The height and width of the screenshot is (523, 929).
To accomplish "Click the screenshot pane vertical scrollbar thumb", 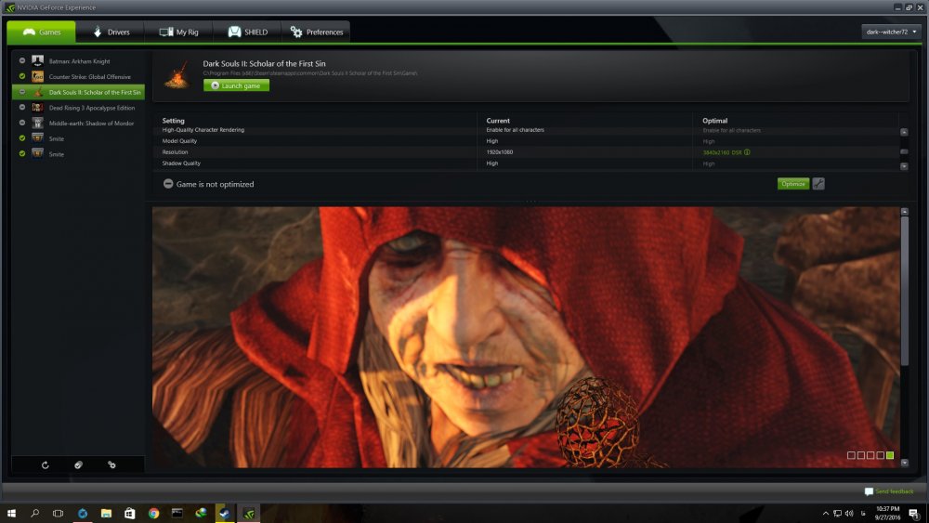I will click(x=905, y=290).
